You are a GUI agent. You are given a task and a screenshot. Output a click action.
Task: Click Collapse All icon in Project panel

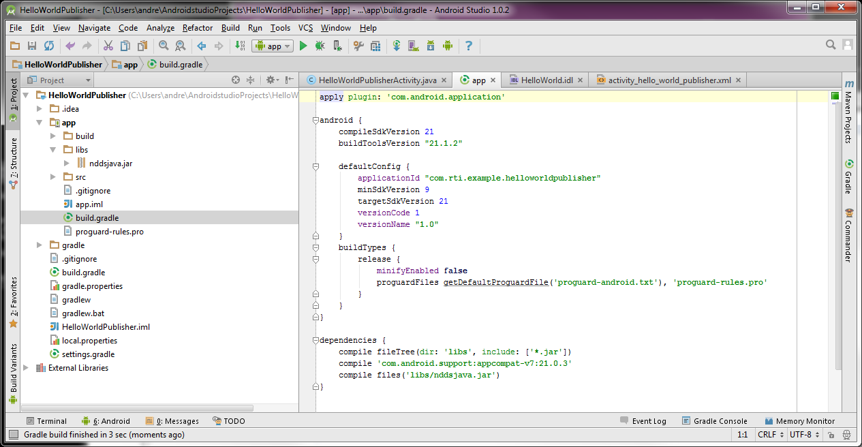[x=251, y=80]
